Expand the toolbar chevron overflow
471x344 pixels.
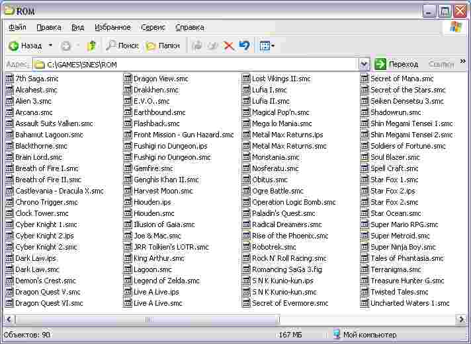[462, 61]
